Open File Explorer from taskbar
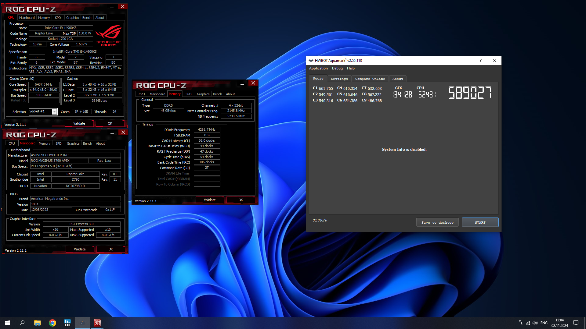The width and height of the screenshot is (586, 329). pyautogui.click(x=37, y=323)
